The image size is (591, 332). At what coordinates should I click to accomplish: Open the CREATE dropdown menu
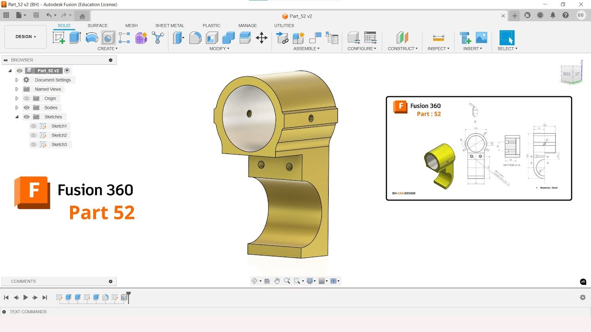108,48
